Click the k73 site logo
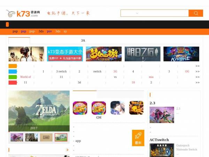This screenshot has height=157, width=209. pos(23,14)
